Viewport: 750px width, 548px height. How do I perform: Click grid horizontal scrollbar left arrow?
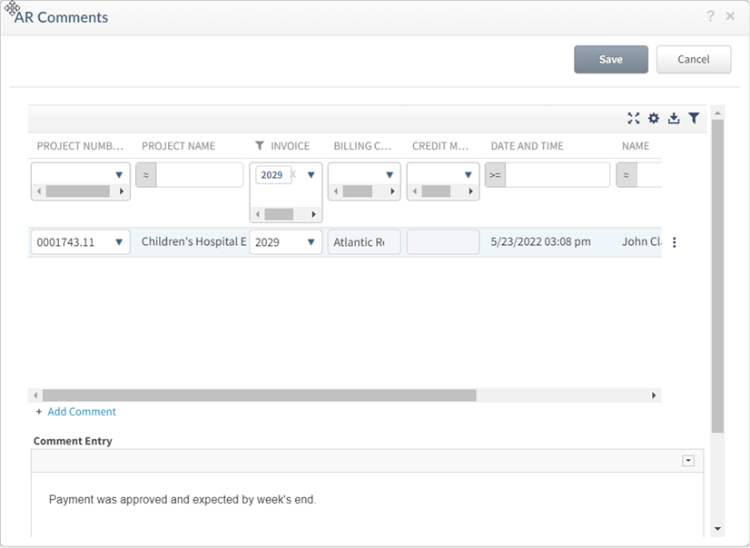click(x=35, y=396)
